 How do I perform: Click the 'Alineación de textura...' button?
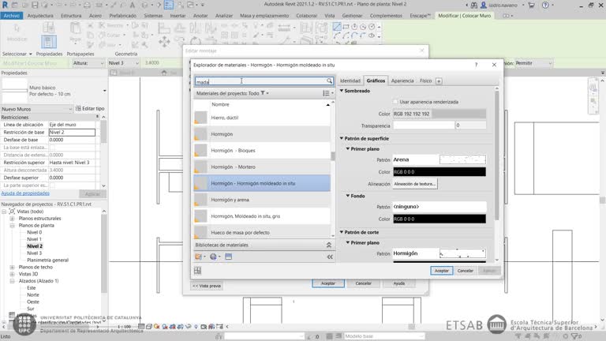click(414, 183)
